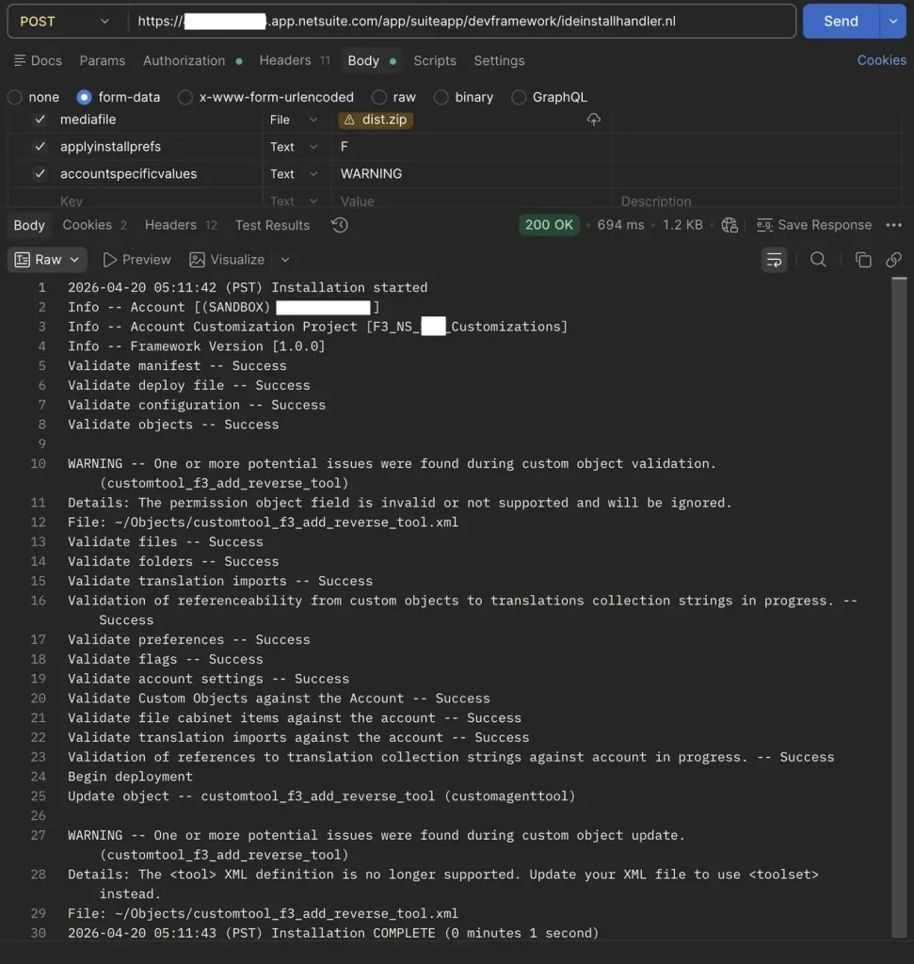Screen dimensions: 914x964
Task: Click line 'Validate manifest -- Success'
Action: 177,366
